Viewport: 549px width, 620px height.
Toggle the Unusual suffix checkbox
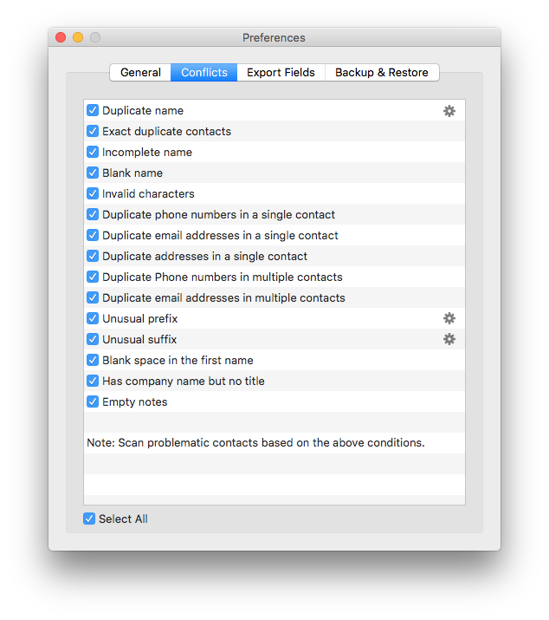click(x=93, y=339)
